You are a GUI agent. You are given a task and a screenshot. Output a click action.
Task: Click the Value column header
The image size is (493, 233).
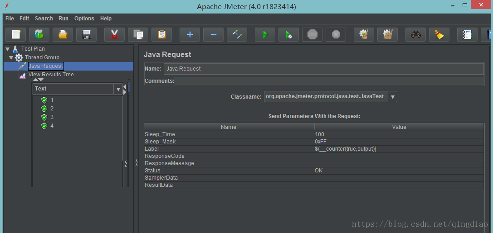[x=399, y=127]
